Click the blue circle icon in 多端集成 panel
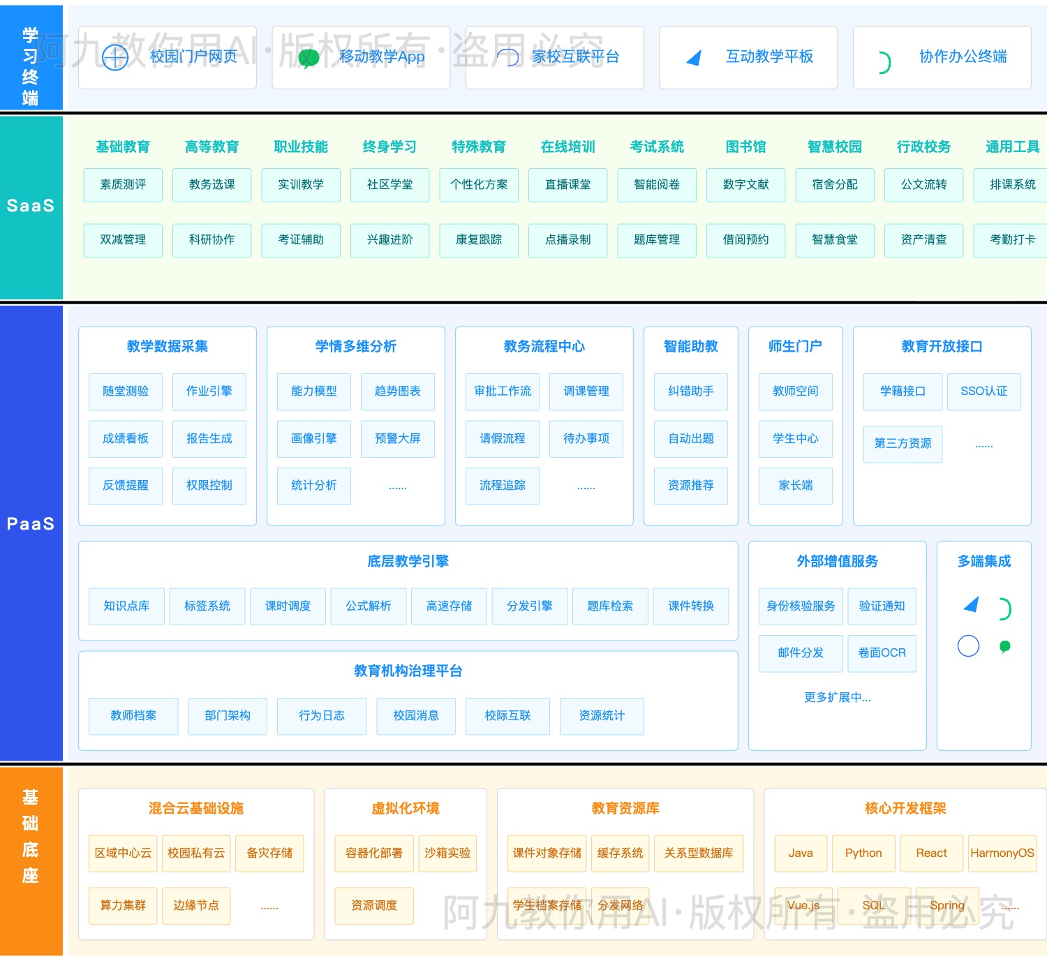 968,645
